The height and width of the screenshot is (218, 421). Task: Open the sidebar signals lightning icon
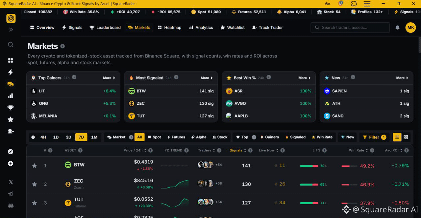(11, 72)
